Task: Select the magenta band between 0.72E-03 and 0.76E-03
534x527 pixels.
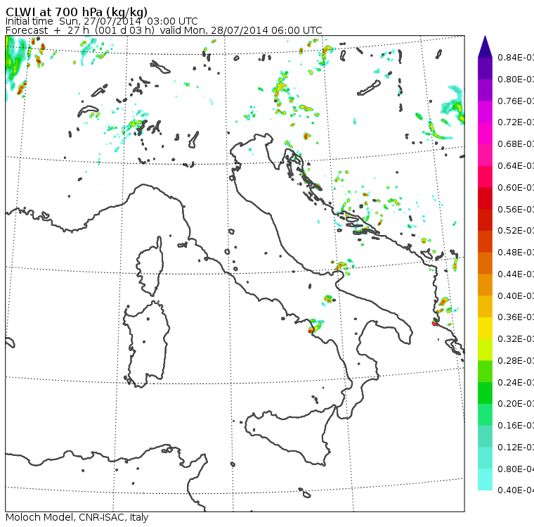Action: pos(485,112)
